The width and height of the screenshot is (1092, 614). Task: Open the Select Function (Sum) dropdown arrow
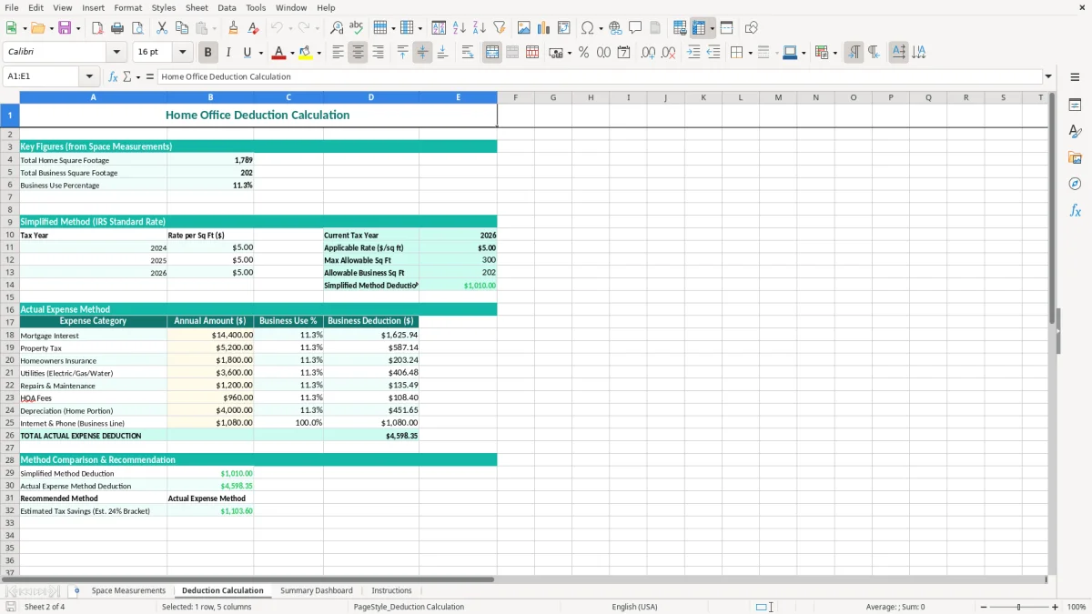coord(138,76)
